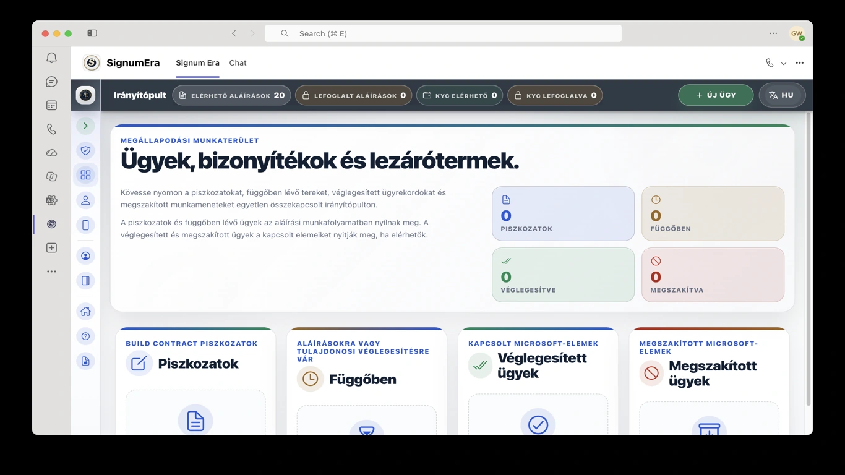Screen dimensions: 845x475
Task: Open the Chat bubble in Teams sidebar
Action: pos(51,82)
